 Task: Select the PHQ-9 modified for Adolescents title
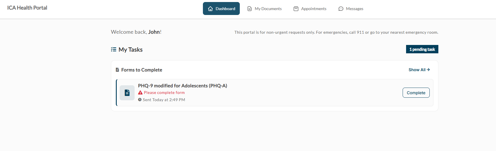(182, 86)
